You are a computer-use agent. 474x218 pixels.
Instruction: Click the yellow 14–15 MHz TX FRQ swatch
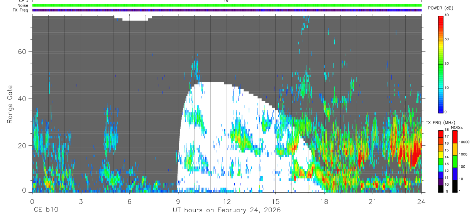440,155
